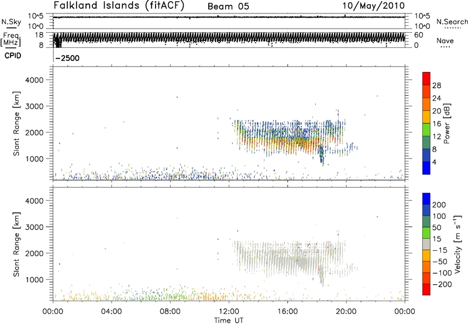Image resolution: width=468 pixels, height=324 pixels.
Task: Click the CPID value '-2500'
Action: 68,58
